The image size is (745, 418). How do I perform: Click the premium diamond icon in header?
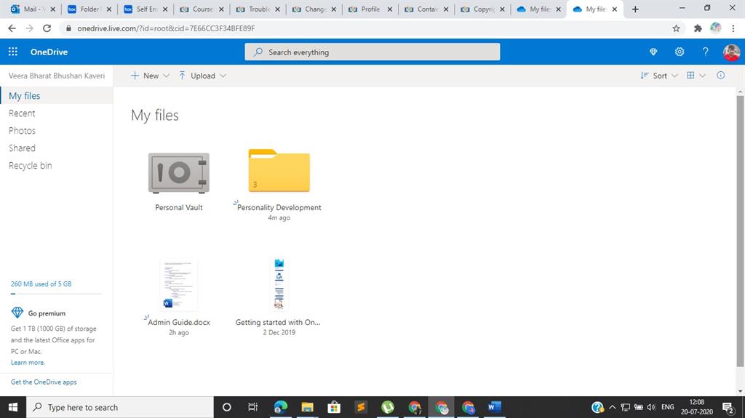(653, 52)
